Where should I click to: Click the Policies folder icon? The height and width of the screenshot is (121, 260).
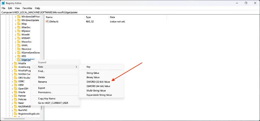16,99
